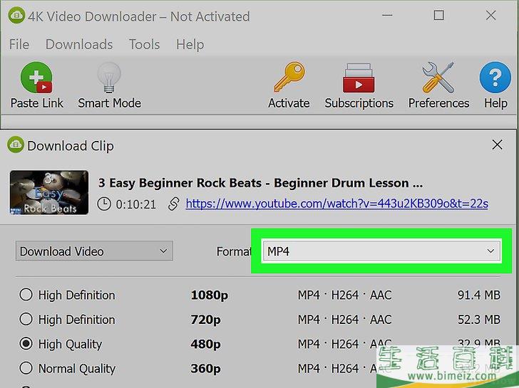Close the Download Clip dialog
519x388 pixels.
click(x=498, y=145)
